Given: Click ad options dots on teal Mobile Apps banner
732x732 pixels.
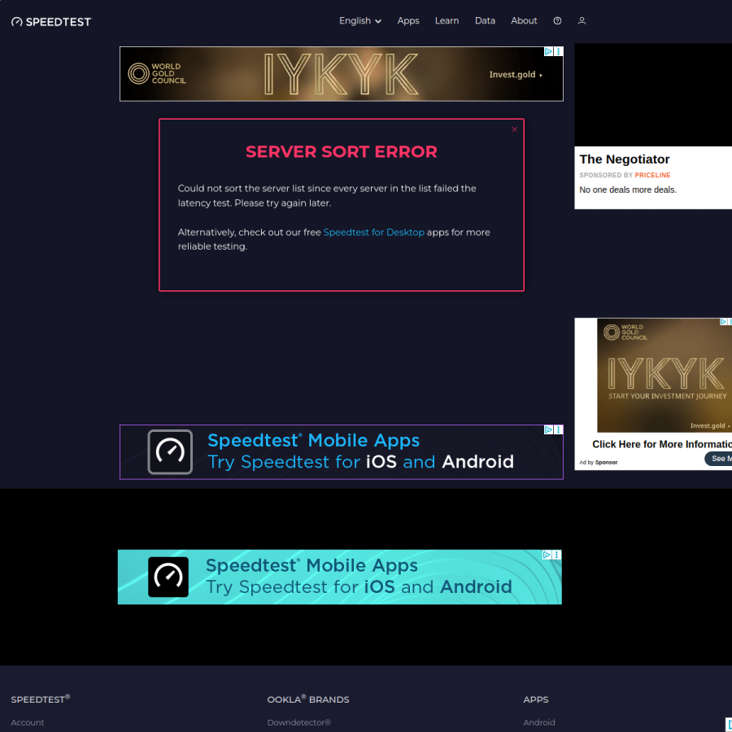Looking at the screenshot, I should 556,555.
